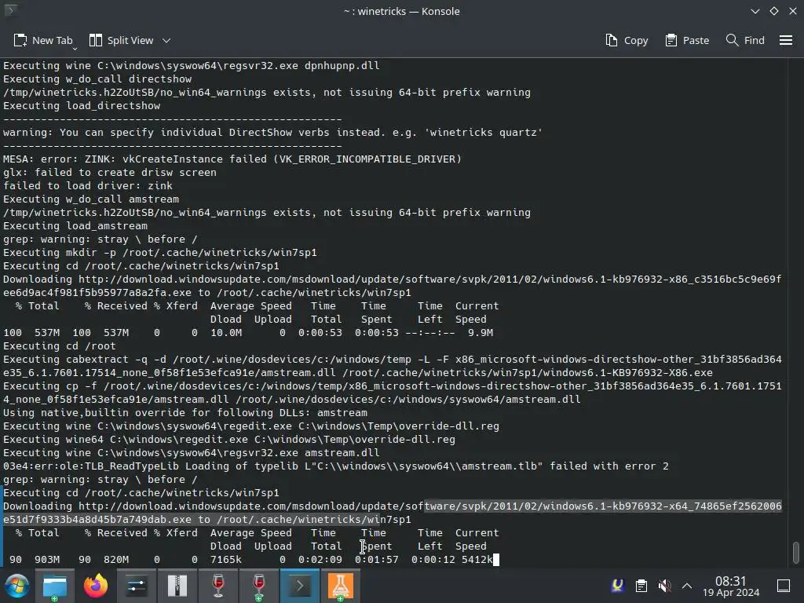Image resolution: width=804 pixels, height=603 pixels.
Task: Click the 'Executing load_amstream' line
Action: 75,225
